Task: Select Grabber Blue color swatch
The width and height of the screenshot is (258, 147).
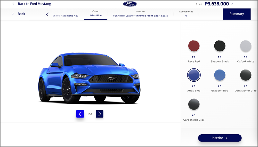Action: click(220, 75)
